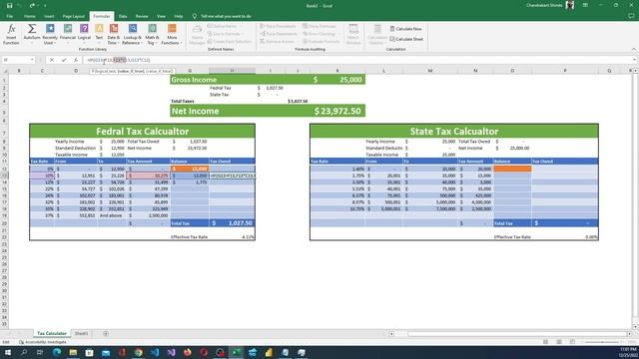The width and height of the screenshot is (639, 359).
Task: Open the Logical functions menu
Action: coord(84,34)
